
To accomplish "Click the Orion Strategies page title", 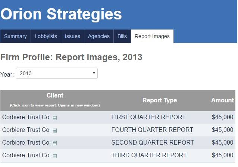I will tap(61, 14).
